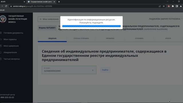
Task: Click the Найти button
Action: tap(105, 70)
